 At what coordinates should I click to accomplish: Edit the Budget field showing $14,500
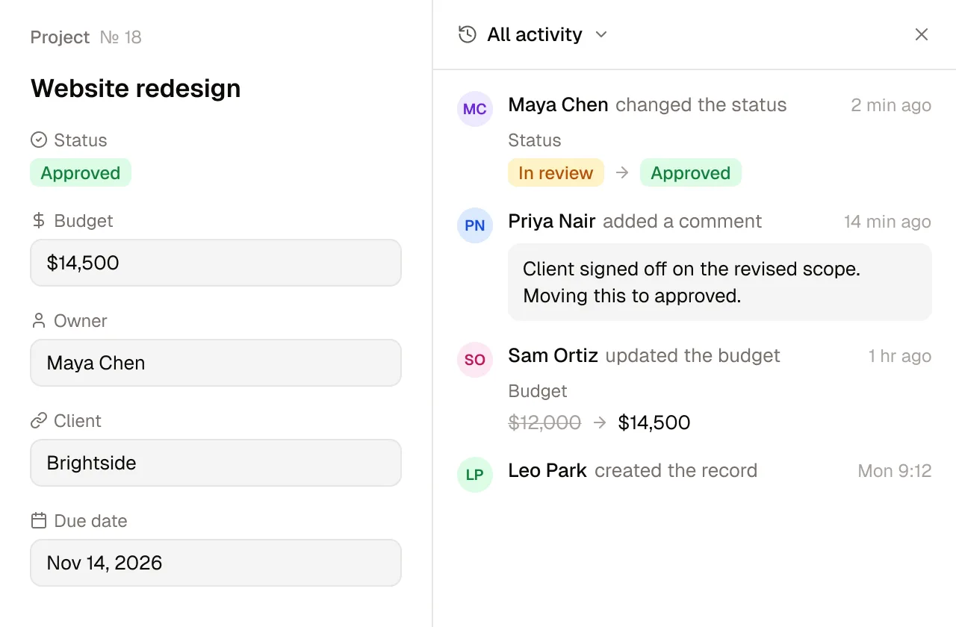[x=216, y=263]
